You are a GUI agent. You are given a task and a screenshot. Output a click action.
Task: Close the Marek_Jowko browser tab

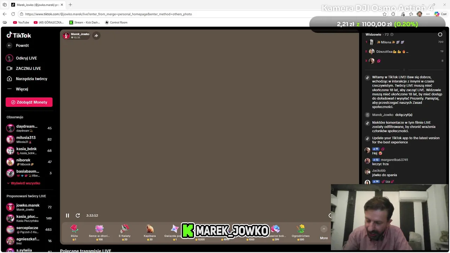62,5
